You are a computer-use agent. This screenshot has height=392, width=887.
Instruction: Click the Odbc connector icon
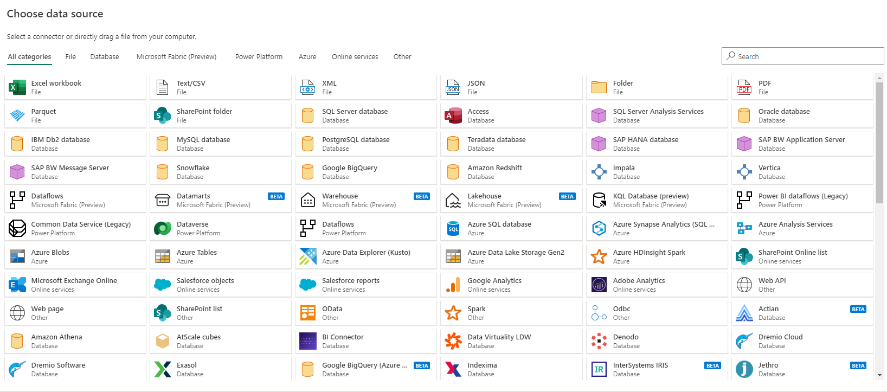[599, 313]
